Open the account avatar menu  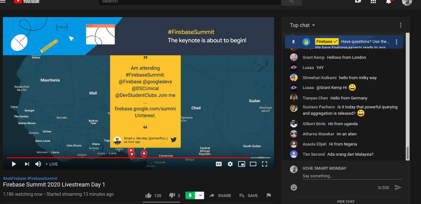click(407, 2)
